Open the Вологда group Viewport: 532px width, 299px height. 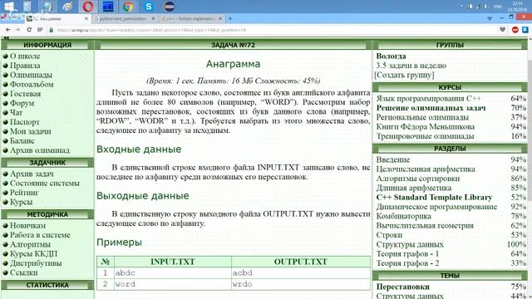[x=391, y=56]
